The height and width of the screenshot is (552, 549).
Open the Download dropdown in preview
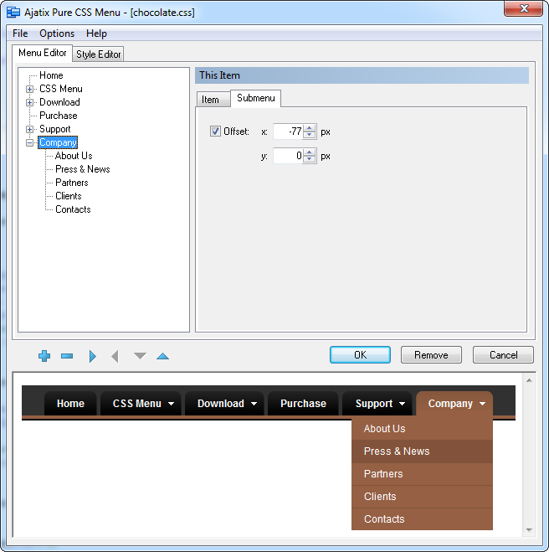(x=226, y=404)
